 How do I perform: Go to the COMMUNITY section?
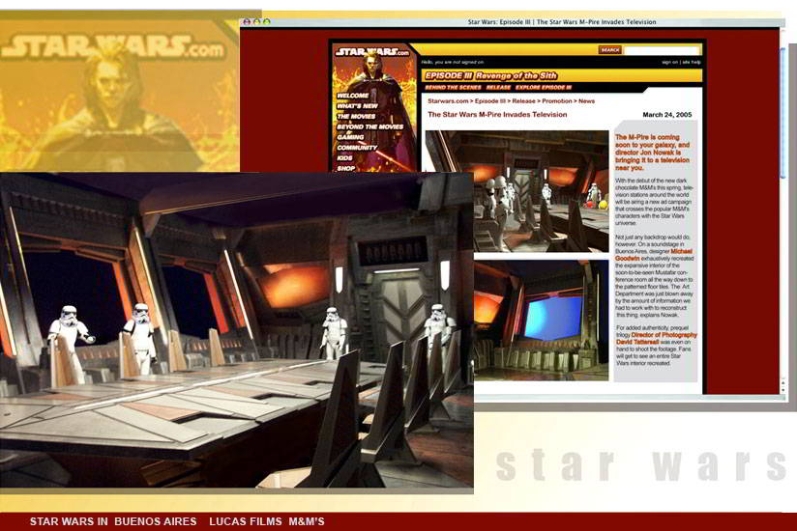point(357,148)
